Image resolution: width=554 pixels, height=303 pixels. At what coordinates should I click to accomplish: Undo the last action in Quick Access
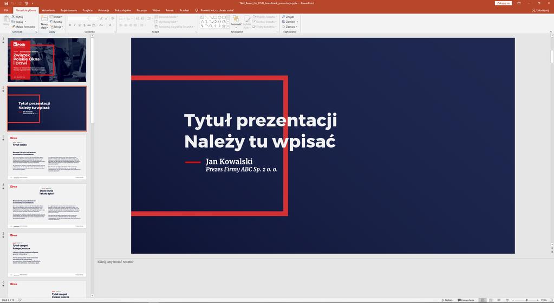tap(12, 3)
